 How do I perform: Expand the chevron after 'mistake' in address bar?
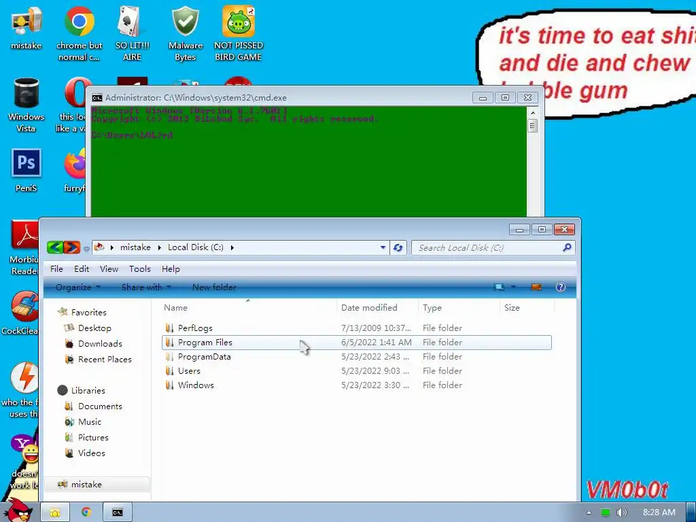(x=159, y=247)
